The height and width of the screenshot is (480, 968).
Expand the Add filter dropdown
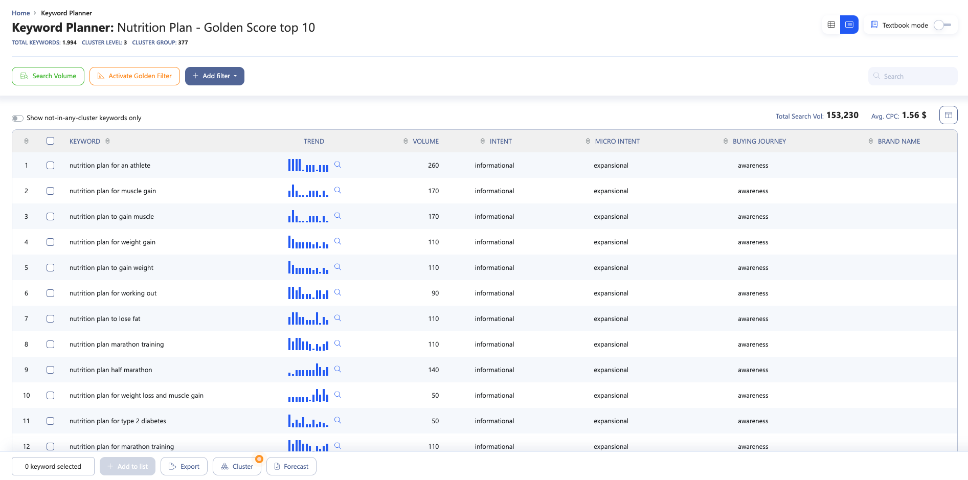215,76
